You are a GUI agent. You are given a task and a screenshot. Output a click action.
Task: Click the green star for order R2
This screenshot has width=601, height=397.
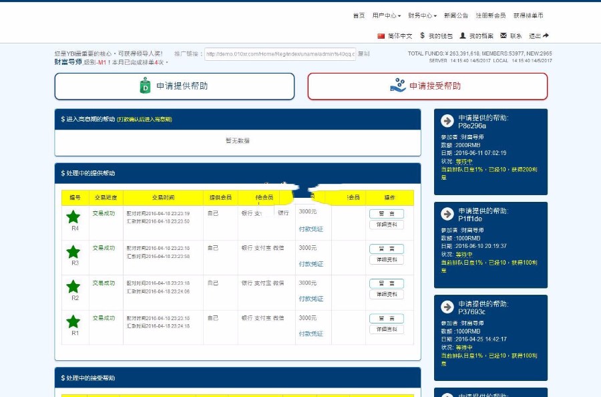coord(73,287)
